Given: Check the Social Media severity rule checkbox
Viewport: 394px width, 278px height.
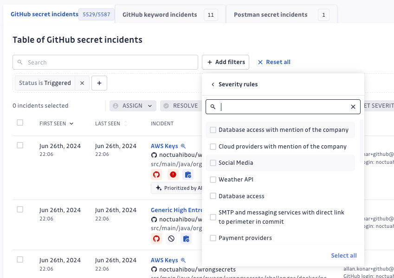Looking at the screenshot, I should (213, 163).
